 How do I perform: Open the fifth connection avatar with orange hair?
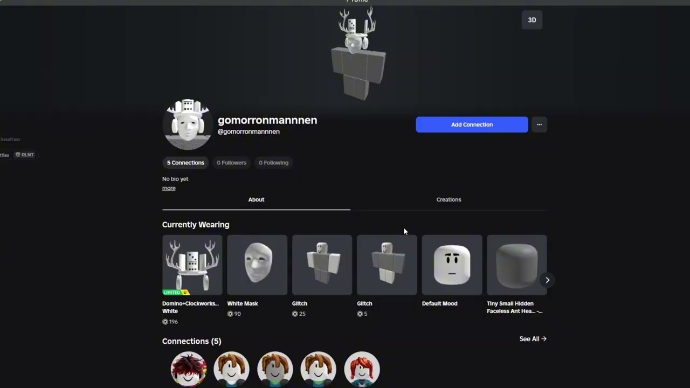pyautogui.click(x=362, y=369)
